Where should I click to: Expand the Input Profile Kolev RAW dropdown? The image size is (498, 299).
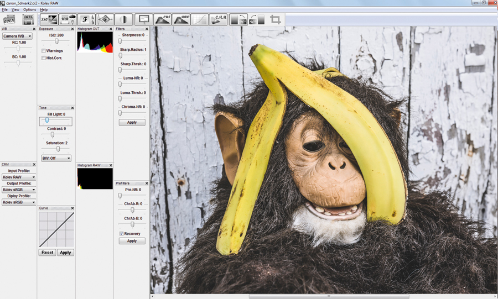19,177
